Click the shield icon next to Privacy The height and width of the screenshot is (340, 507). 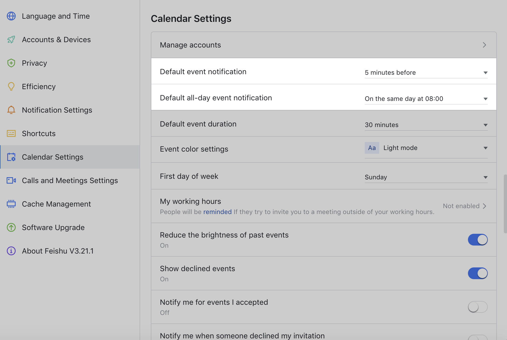(x=11, y=63)
